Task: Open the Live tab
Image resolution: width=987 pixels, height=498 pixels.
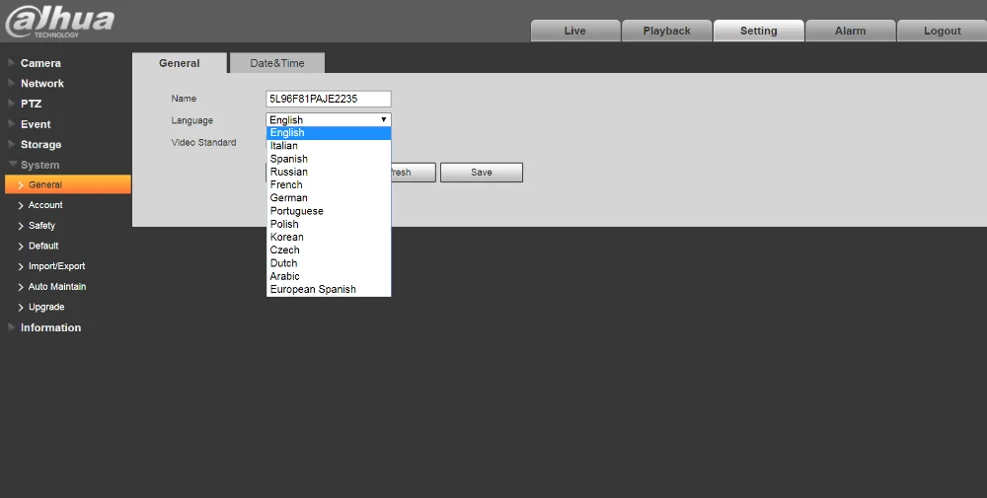Action: pos(575,31)
